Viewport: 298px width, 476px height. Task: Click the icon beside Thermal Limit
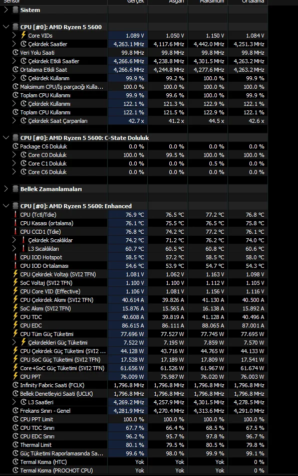[16, 445]
